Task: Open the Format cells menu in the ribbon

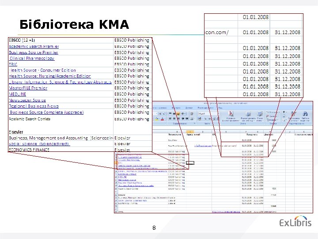Action: [x=272, y=120]
